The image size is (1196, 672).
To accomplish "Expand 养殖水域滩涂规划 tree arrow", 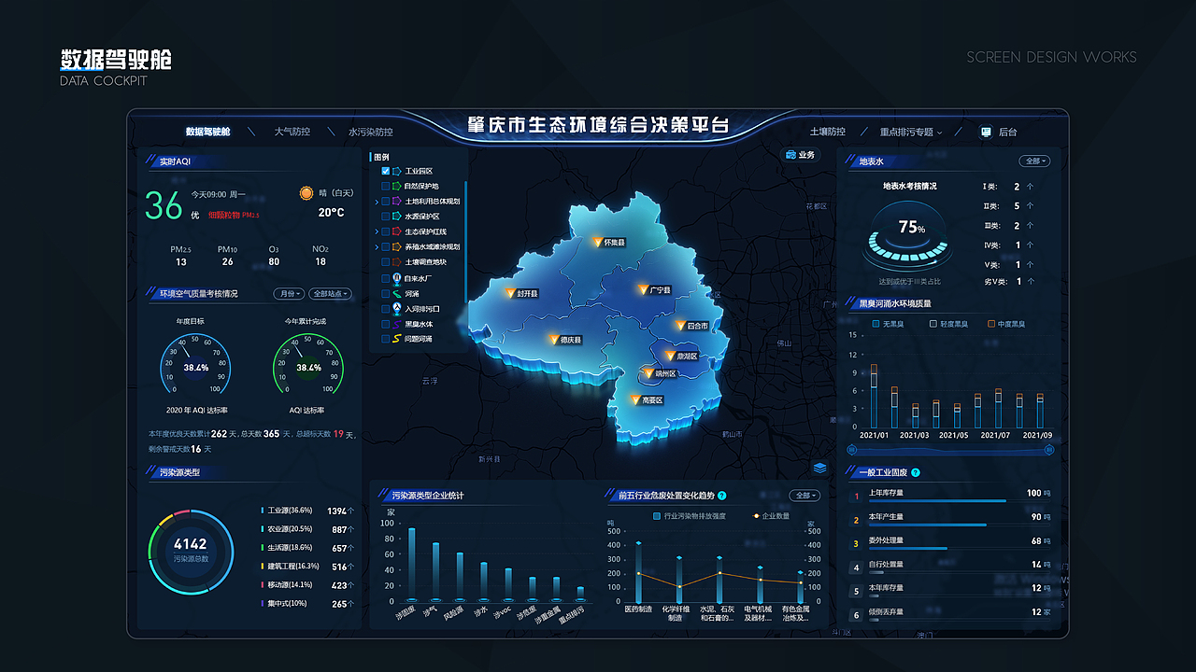I will pos(377,247).
